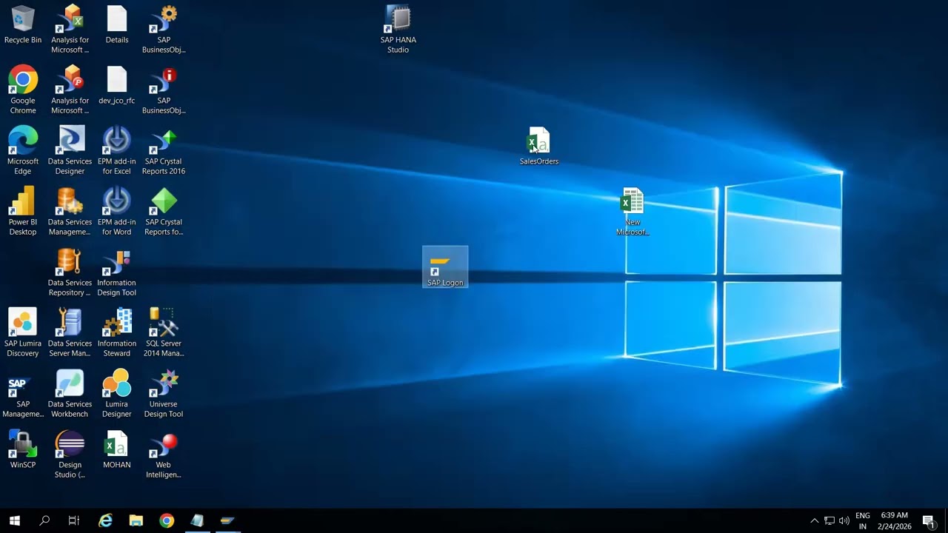This screenshot has width=948, height=533.
Task: Open the volume control in system tray
Action: tap(844, 520)
